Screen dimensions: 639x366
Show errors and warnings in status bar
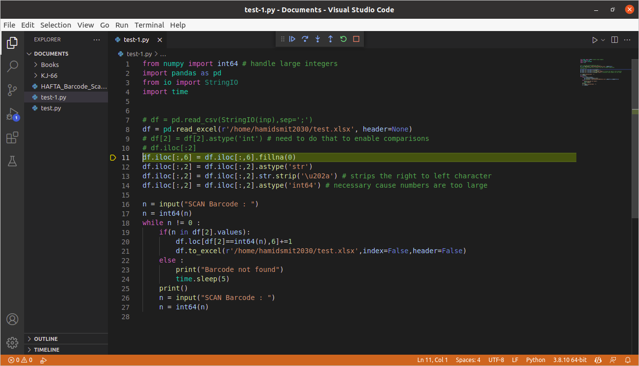point(20,360)
